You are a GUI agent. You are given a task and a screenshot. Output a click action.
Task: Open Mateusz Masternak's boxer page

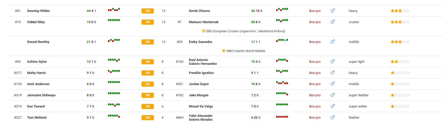(203, 22)
